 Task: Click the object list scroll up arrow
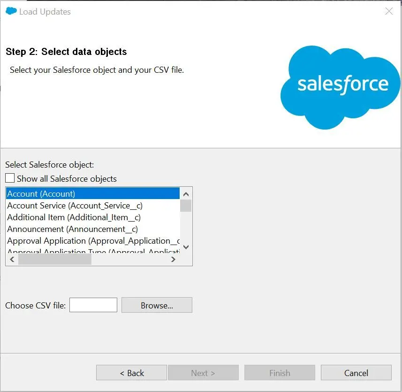click(x=186, y=194)
